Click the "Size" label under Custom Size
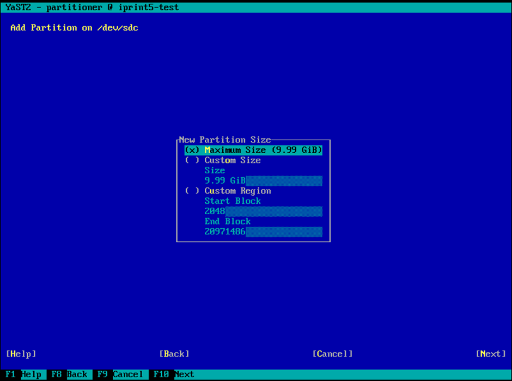Image resolution: width=512 pixels, height=381 pixels. (x=215, y=171)
